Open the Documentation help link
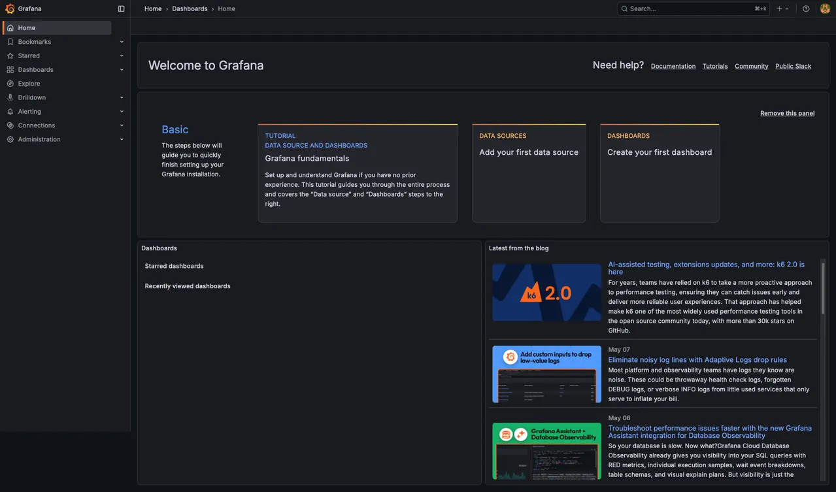This screenshot has width=836, height=492. point(673,66)
